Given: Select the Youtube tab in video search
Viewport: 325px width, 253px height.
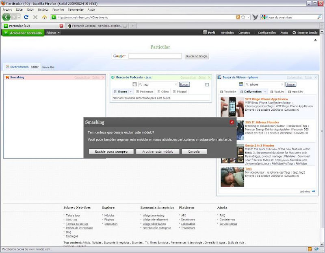Looking at the screenshot, I should 228,92.
